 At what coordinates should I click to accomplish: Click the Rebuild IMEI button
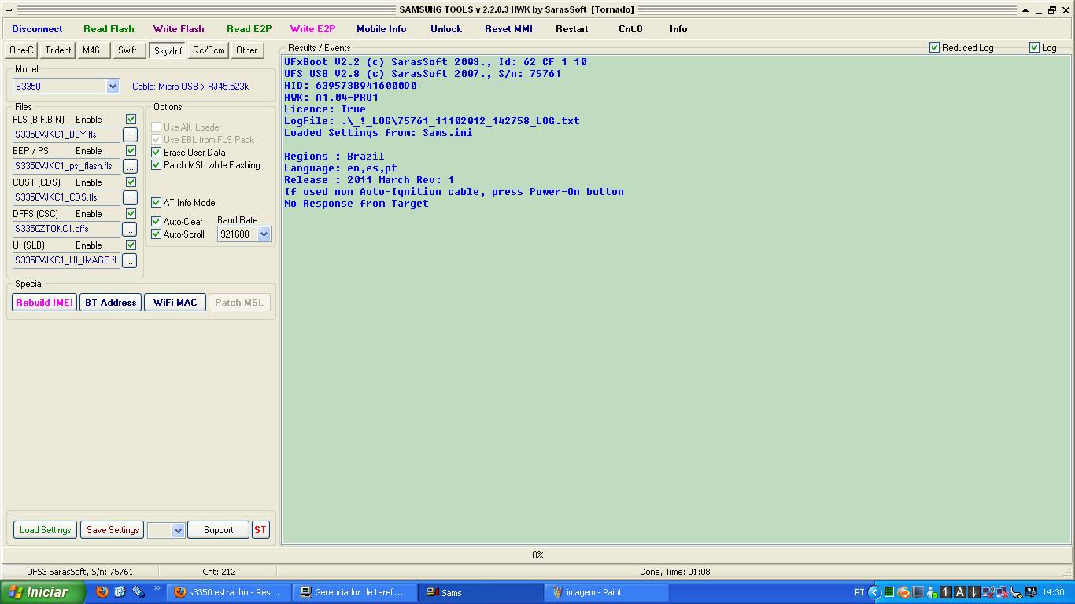coord(44,303)
